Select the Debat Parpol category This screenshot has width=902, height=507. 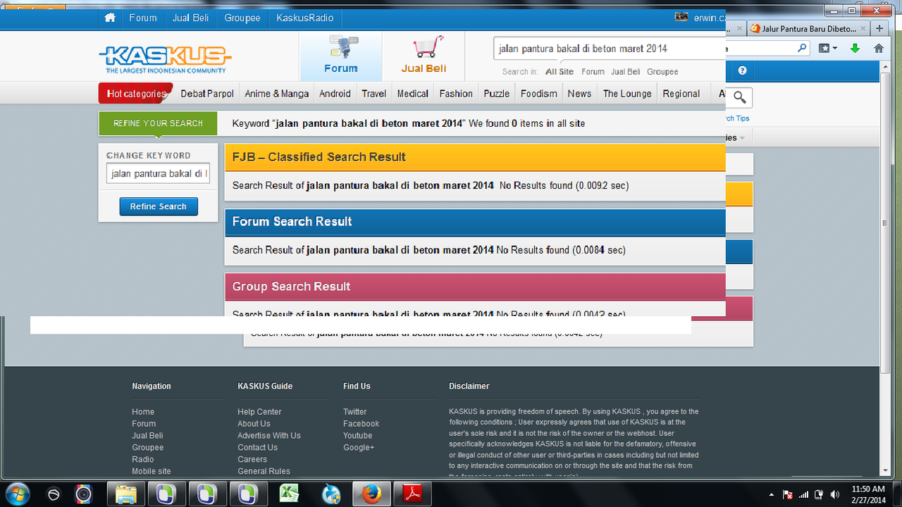207,94
